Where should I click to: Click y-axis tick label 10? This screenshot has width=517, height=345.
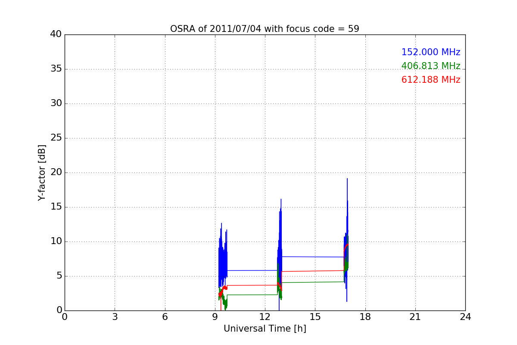pos(56,241)
